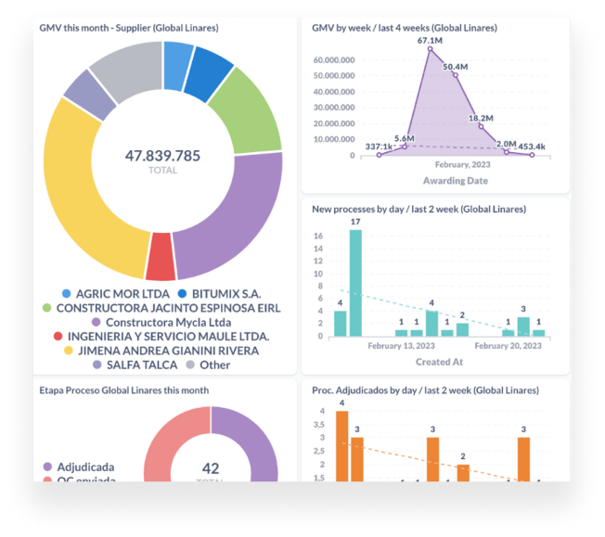605x537 pixels.
Task: Toggle the AGRIC MOR LTDA legend dot
Action: tap(67, 292)
